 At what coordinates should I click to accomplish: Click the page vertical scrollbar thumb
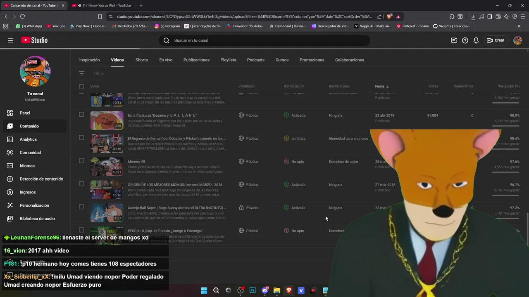pos(527,229)
